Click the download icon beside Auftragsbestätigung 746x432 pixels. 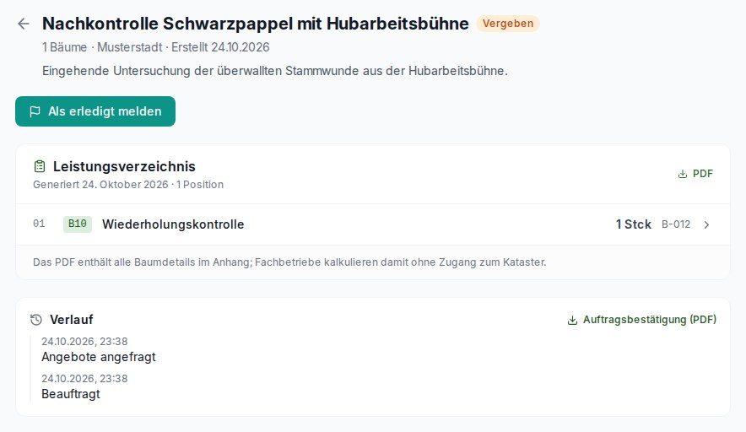point(572,320)
